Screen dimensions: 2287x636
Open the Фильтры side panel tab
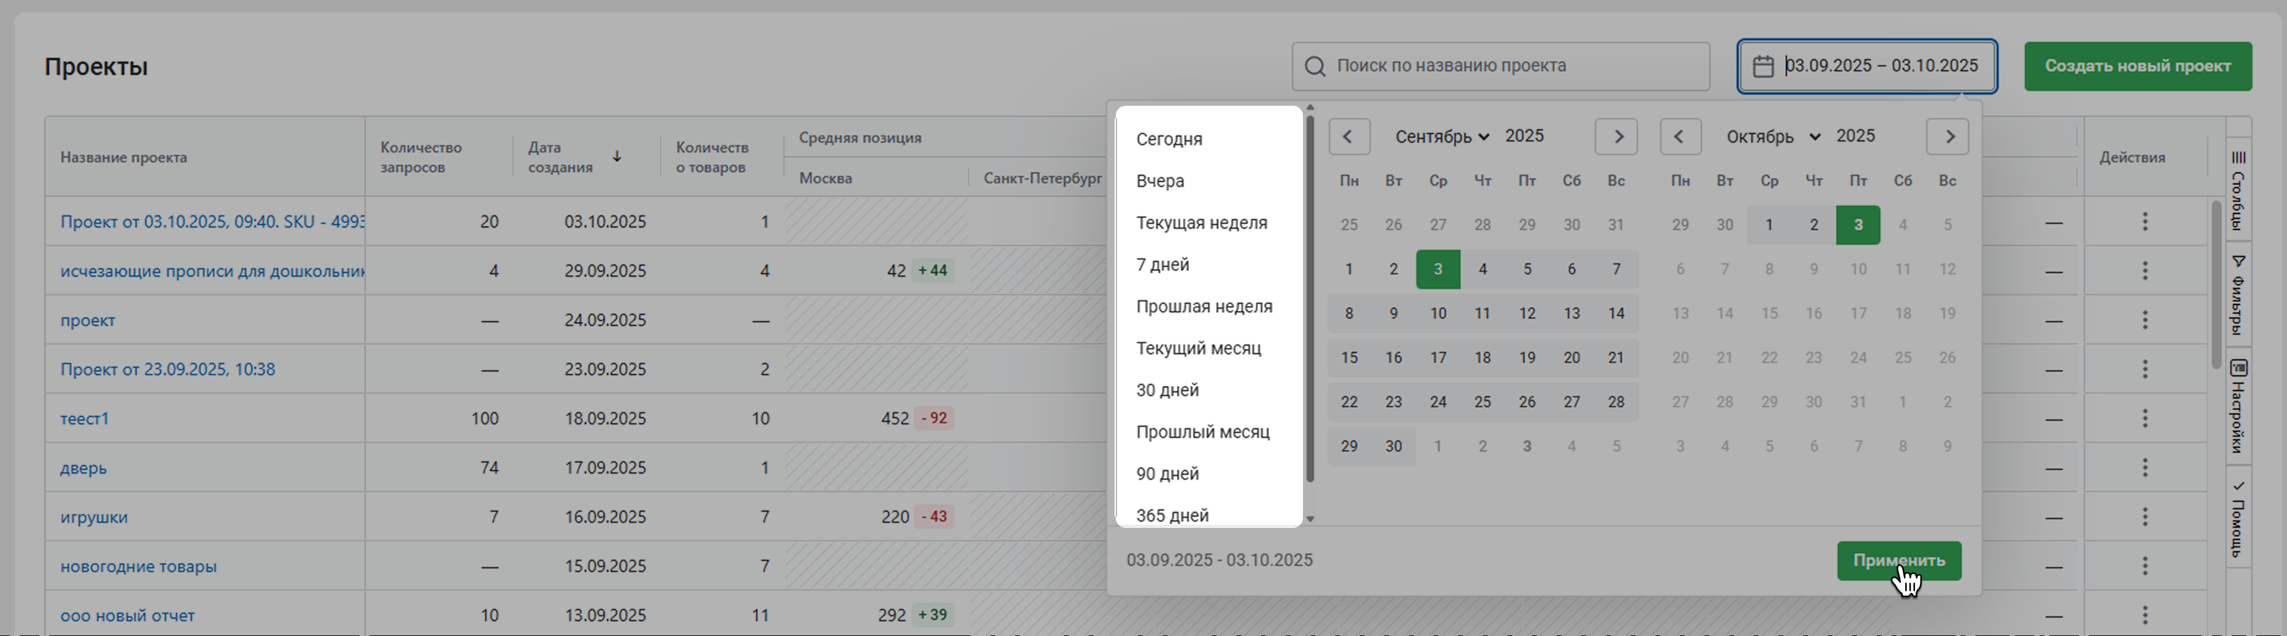coord(2238,293)
